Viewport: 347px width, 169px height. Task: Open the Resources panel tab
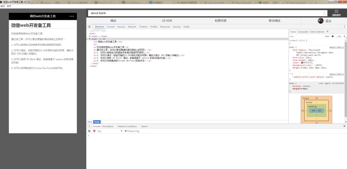coord(165,27)
